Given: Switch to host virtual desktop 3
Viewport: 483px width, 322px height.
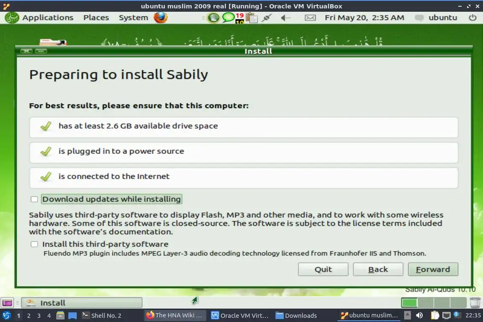Looking at the screenshot, I should point(39,316).
